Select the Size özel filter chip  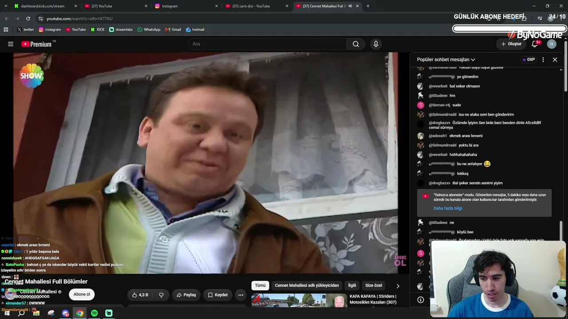click(374, 285)
